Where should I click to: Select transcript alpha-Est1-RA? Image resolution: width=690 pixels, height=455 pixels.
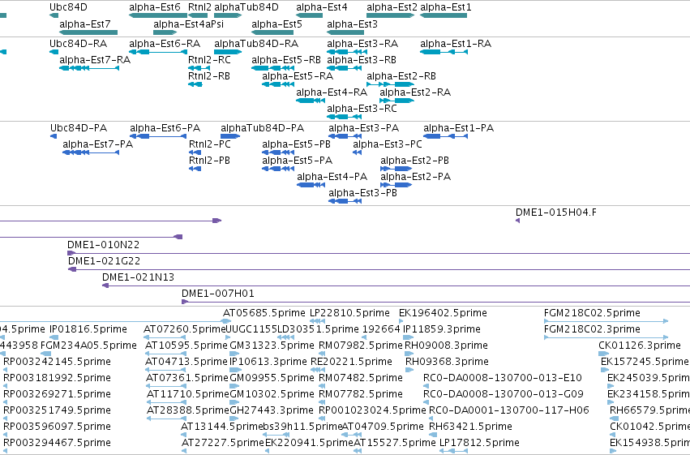444,52
